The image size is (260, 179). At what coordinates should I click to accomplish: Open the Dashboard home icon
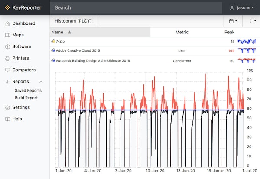[7, 23]
